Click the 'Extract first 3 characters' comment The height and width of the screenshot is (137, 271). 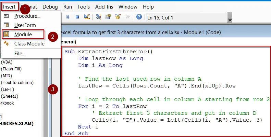tap(174, 113)
